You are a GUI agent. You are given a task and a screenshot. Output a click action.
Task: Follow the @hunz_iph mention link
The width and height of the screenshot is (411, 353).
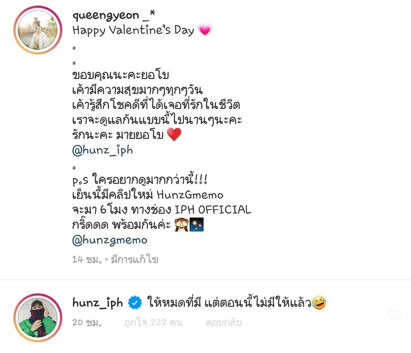point(103,151)
